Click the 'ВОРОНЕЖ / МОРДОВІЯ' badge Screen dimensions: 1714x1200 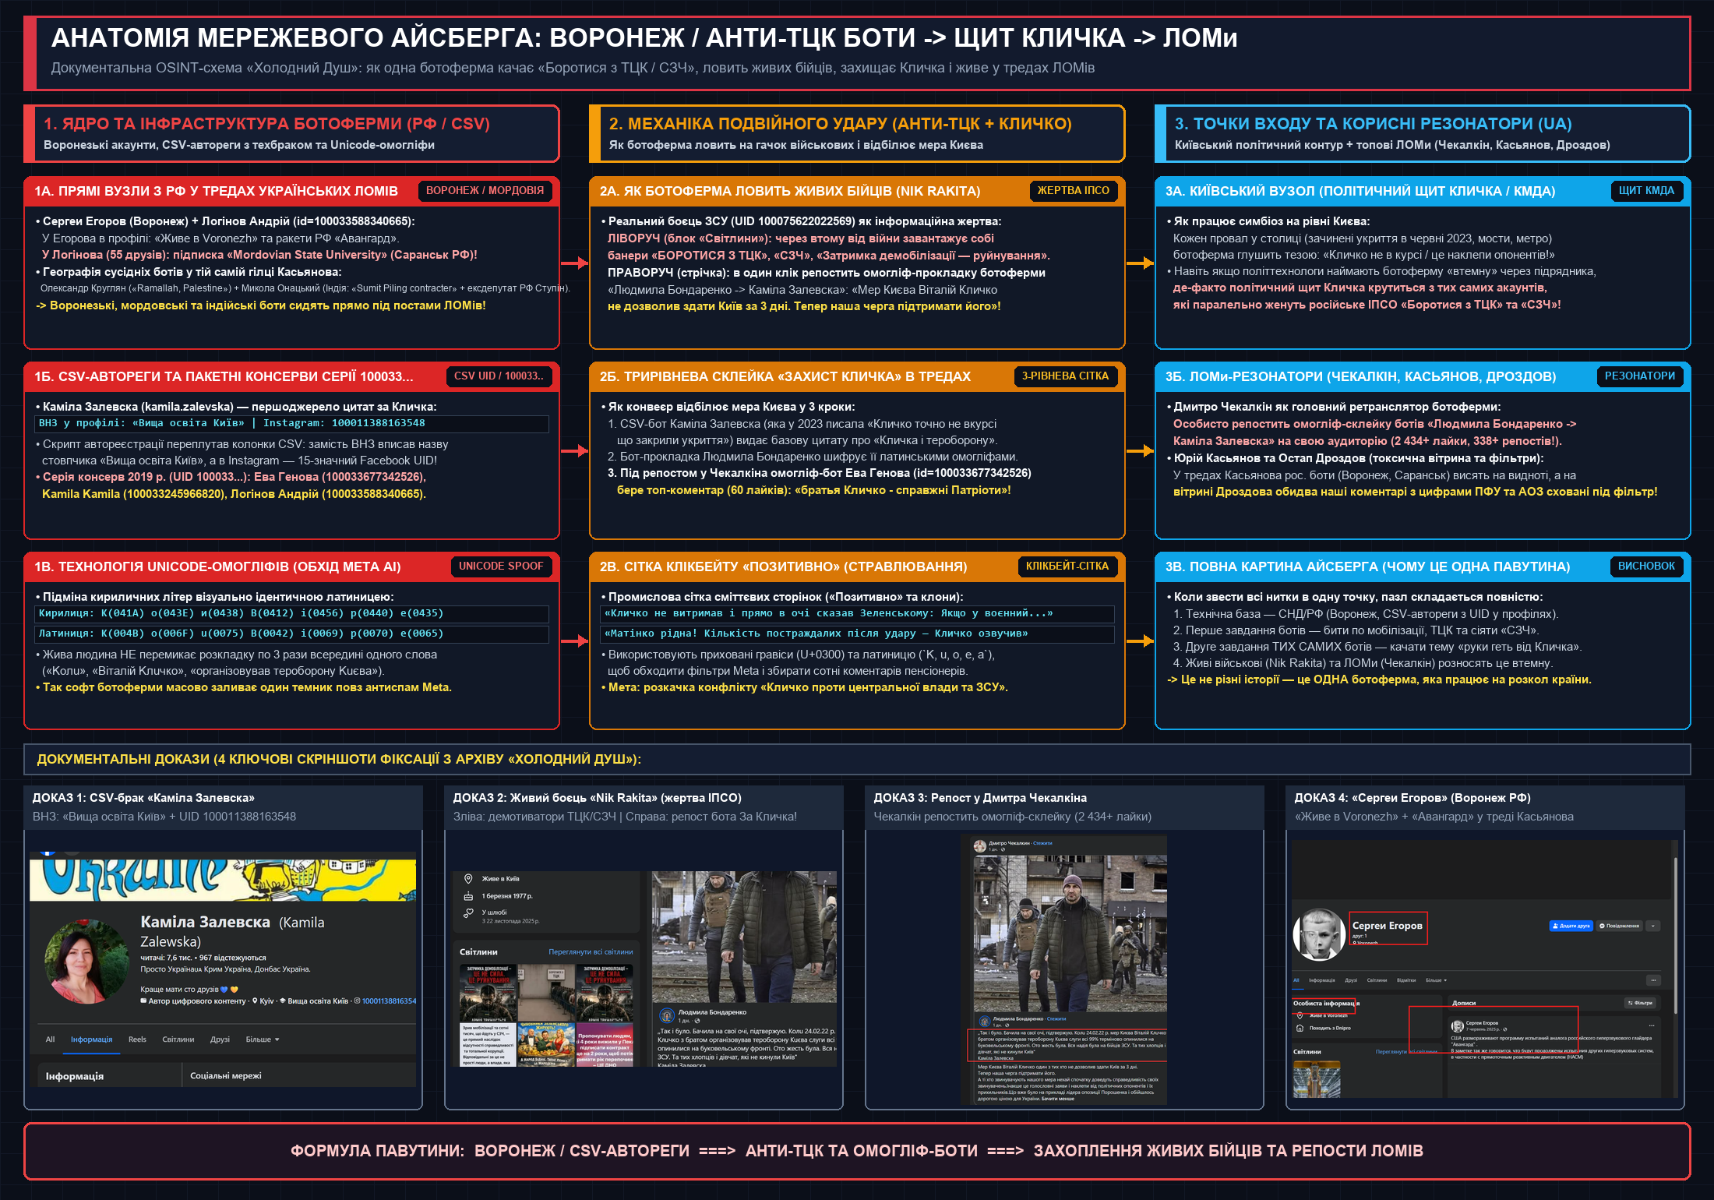point(485,191)
